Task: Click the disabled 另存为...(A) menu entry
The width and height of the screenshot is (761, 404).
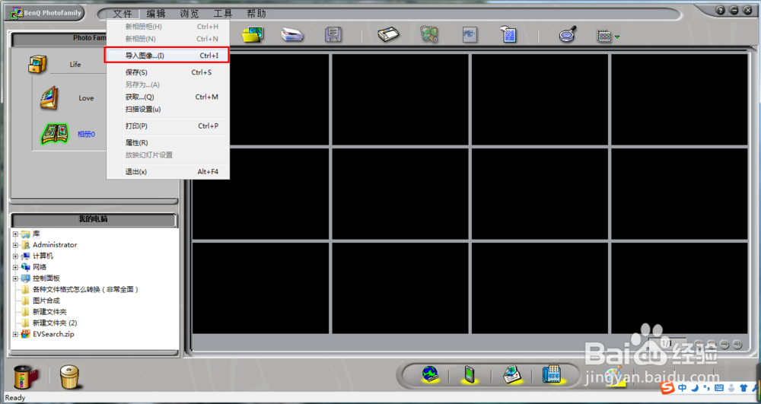Action: coord(168,84)
